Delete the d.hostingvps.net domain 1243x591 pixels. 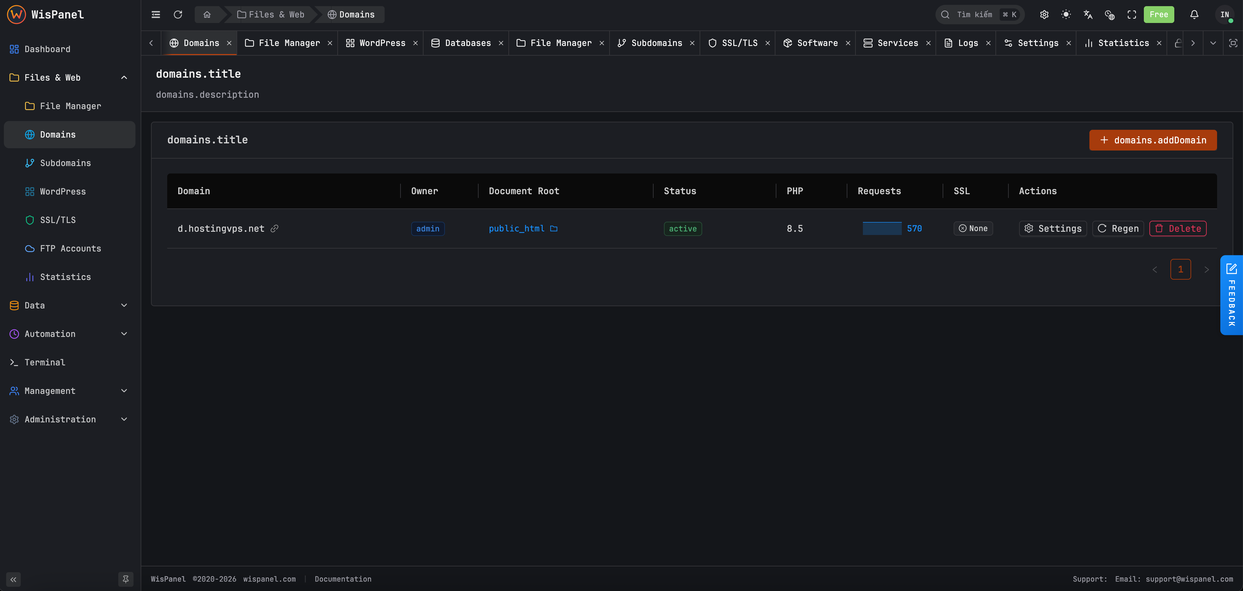[1177, 229]
